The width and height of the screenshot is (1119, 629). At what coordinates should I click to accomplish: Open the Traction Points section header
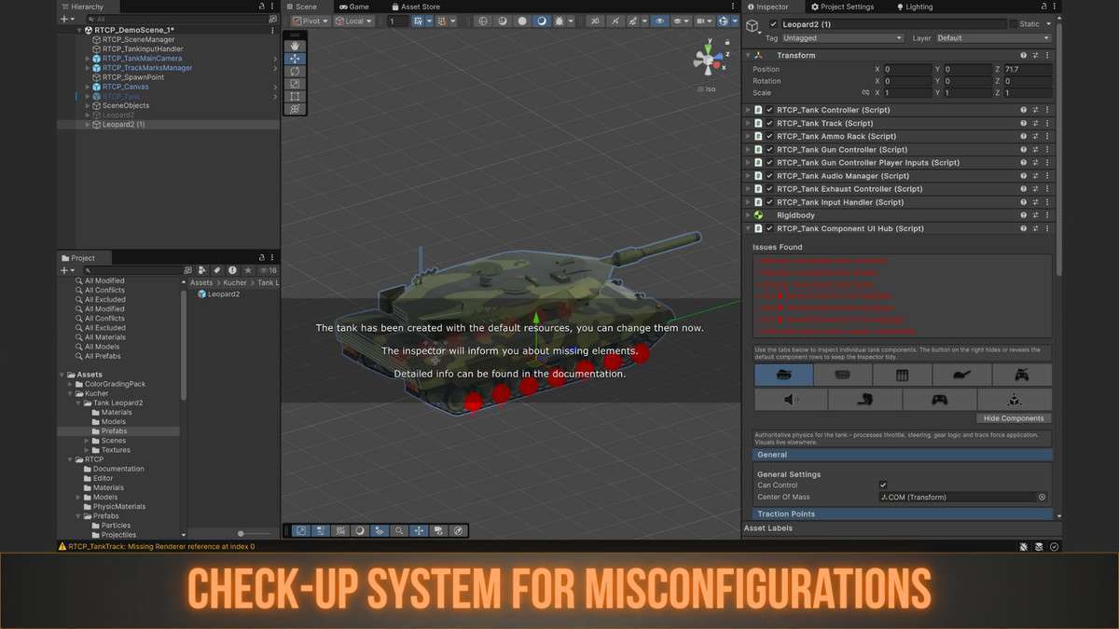pyautogui.click(x=903, y=514)
